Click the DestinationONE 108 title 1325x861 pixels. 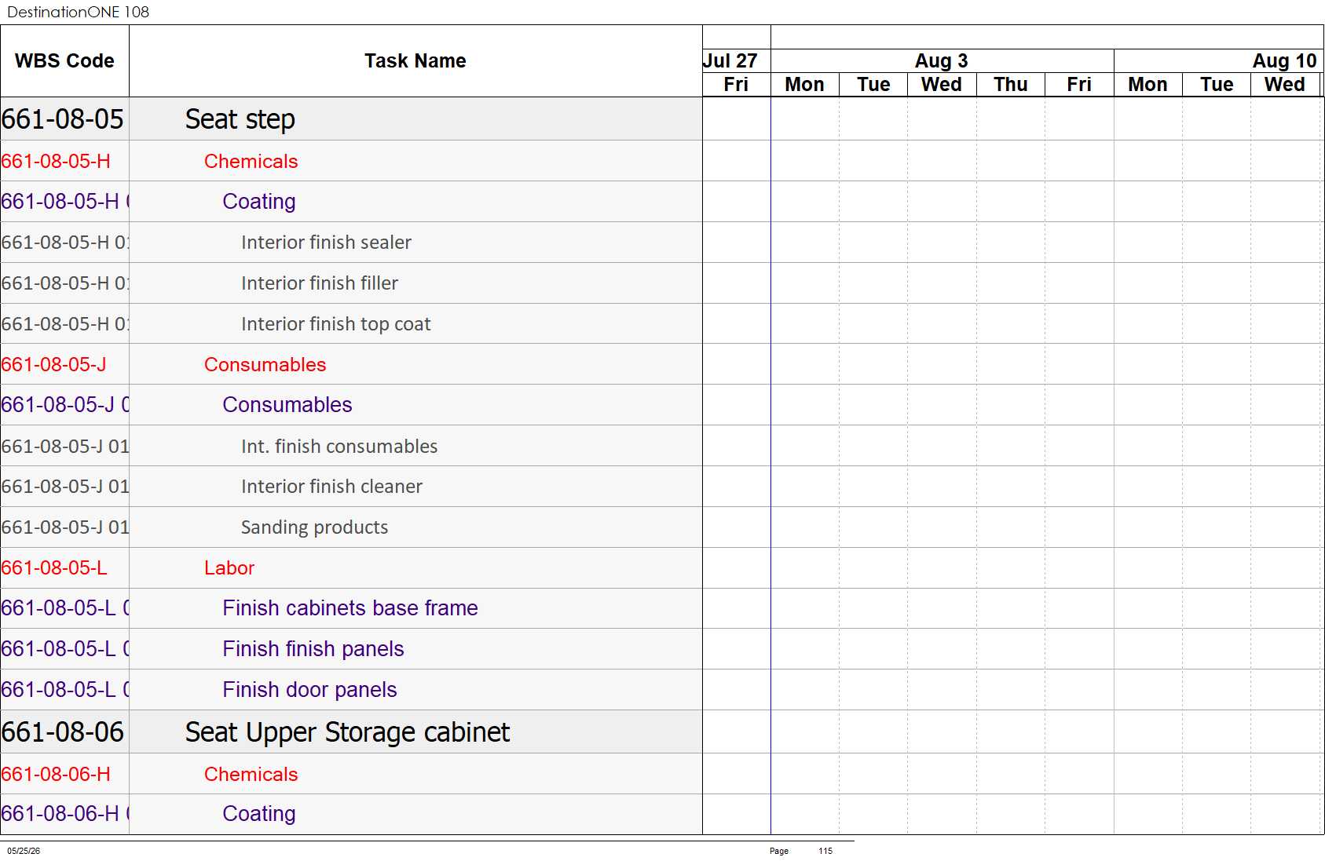tap(78, 12)
